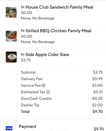Screen dimensions: 106x131
Task: Click the Service Fee label
Action: tap(31, 85)
